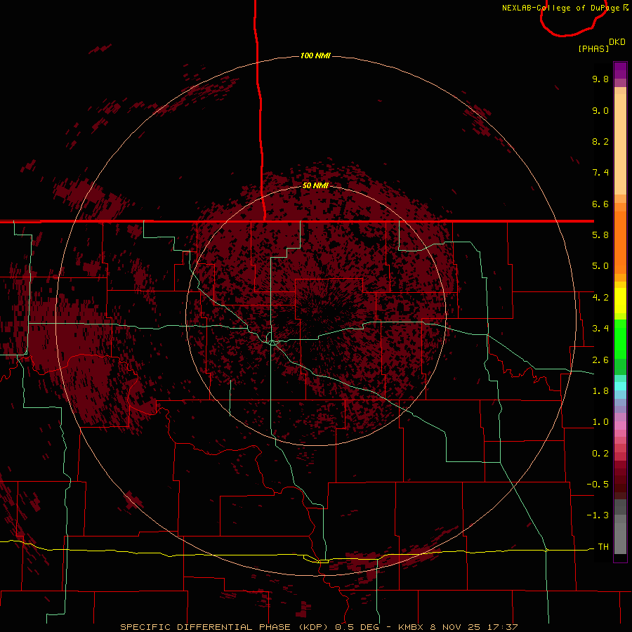Click the 6.6 value on the color scale
The image size is (632, 632).
coord(600,204)
